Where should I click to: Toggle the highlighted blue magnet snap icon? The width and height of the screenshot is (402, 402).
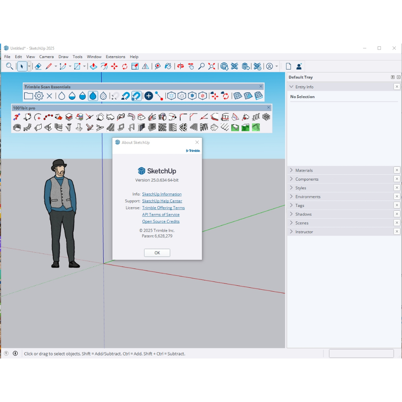click(136, 96)
